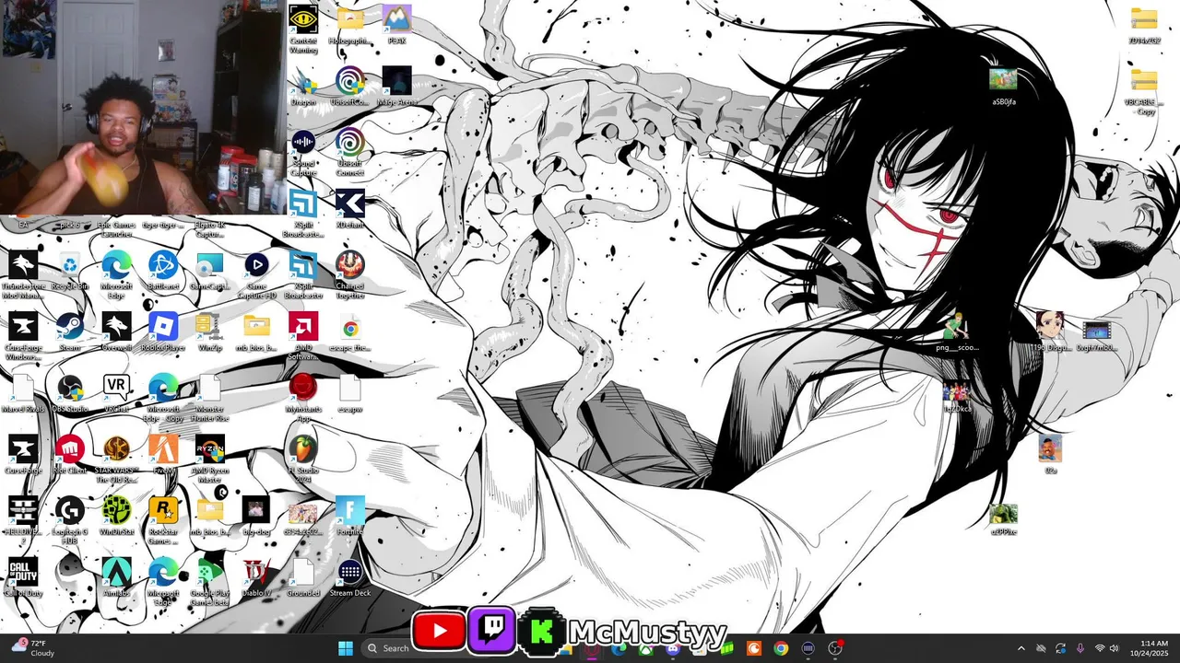This screenshot has width=1180, height=663.
Task: Click the Windows Start button
Action: click(345, 648)
